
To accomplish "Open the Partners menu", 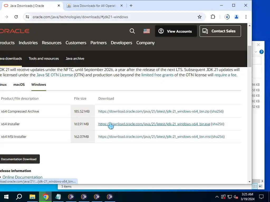I will pyautogui.click(x=99, y=43).
